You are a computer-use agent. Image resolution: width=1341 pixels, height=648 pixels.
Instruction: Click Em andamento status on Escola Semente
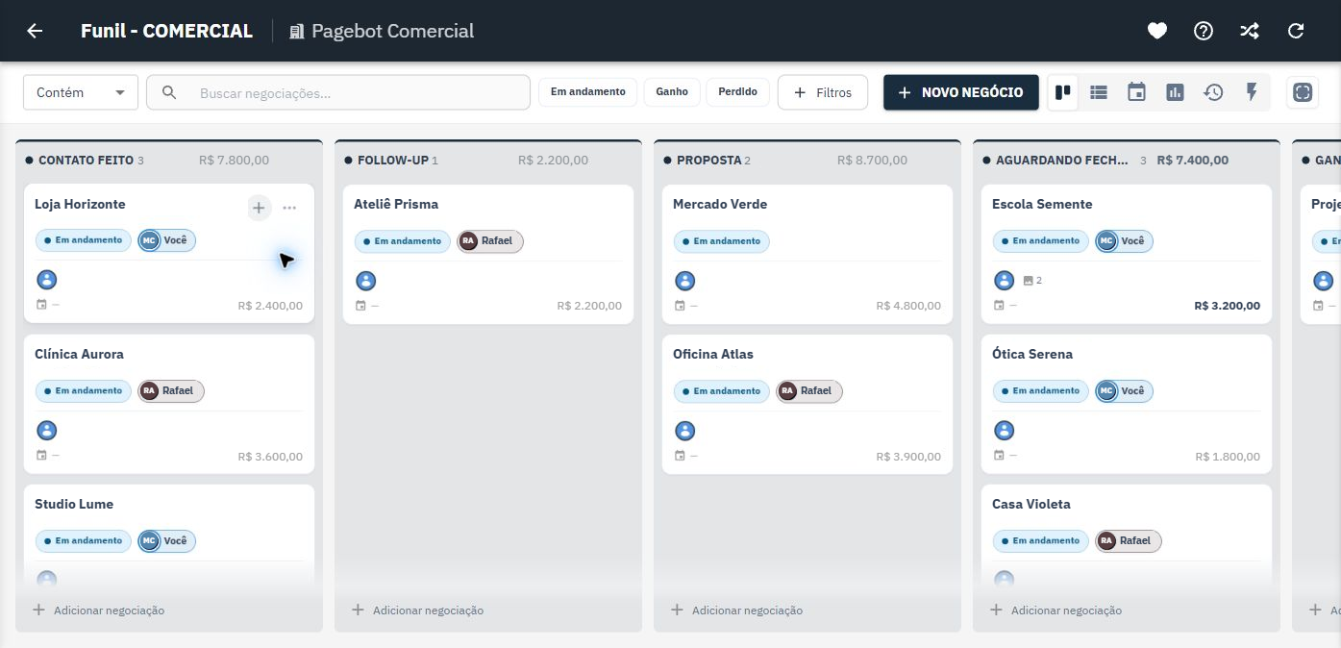click(x=1041, y=240)
